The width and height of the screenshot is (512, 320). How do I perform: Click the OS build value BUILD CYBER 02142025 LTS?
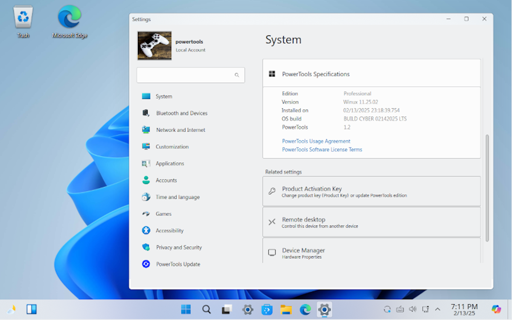pos(375,119)
